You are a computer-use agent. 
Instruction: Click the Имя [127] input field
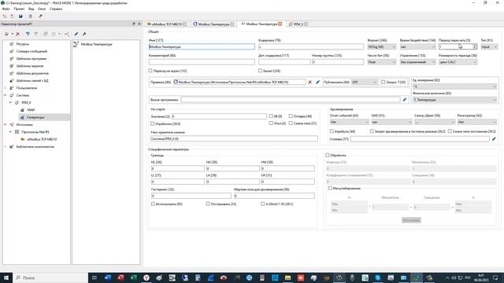point(202,47)
